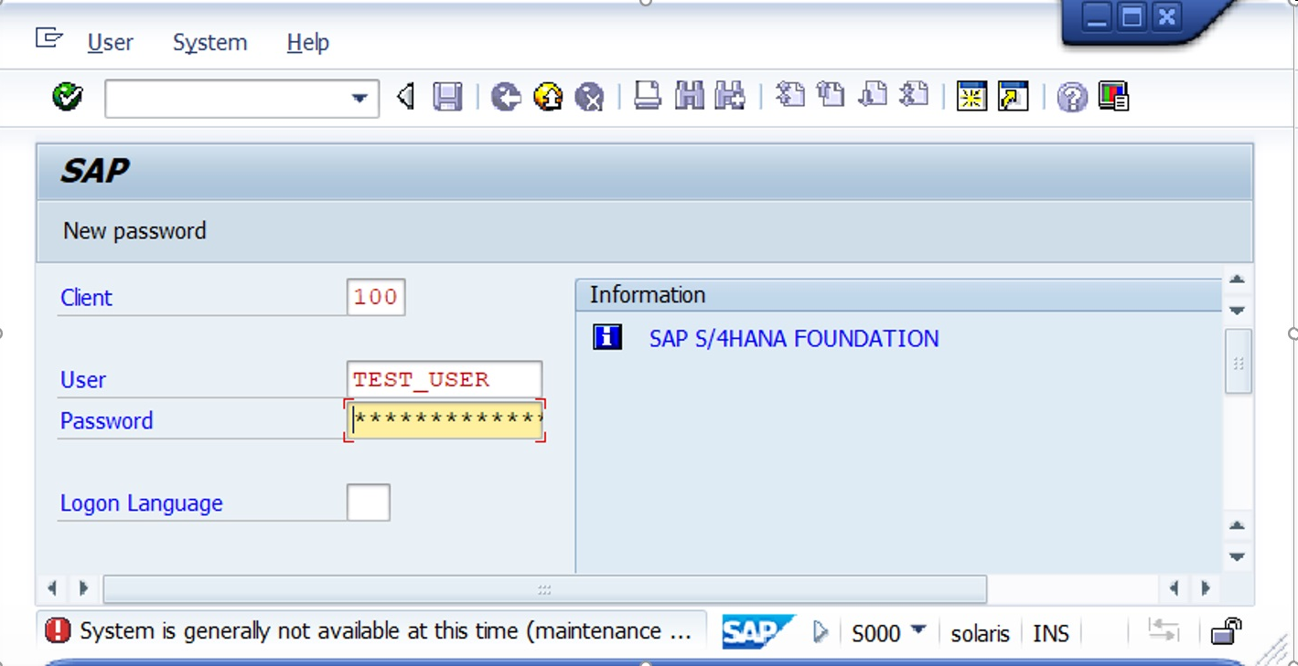Click the blue information icon
The height and width of the screenshot is (666, 1298).
pos(607,337)
